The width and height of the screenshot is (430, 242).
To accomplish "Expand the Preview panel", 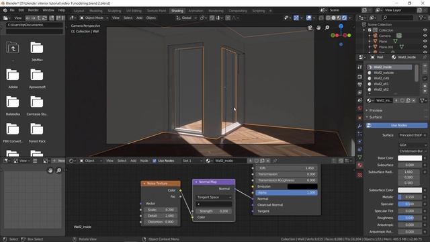I will [x=376, y=110].
